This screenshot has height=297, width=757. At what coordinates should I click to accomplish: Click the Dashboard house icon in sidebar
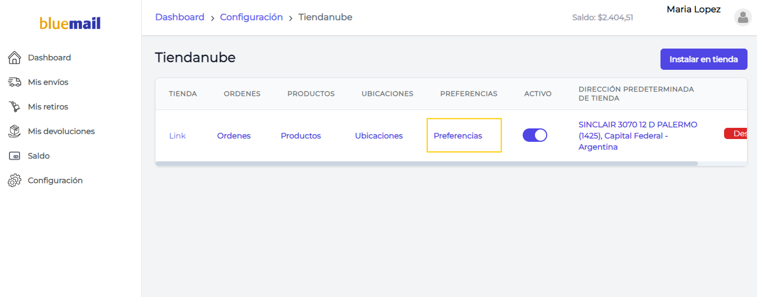tap(15, 58)
